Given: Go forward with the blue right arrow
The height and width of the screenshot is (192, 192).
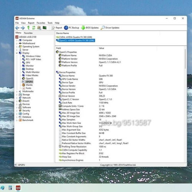Looking at the screenshot, I should click(23, 28).
